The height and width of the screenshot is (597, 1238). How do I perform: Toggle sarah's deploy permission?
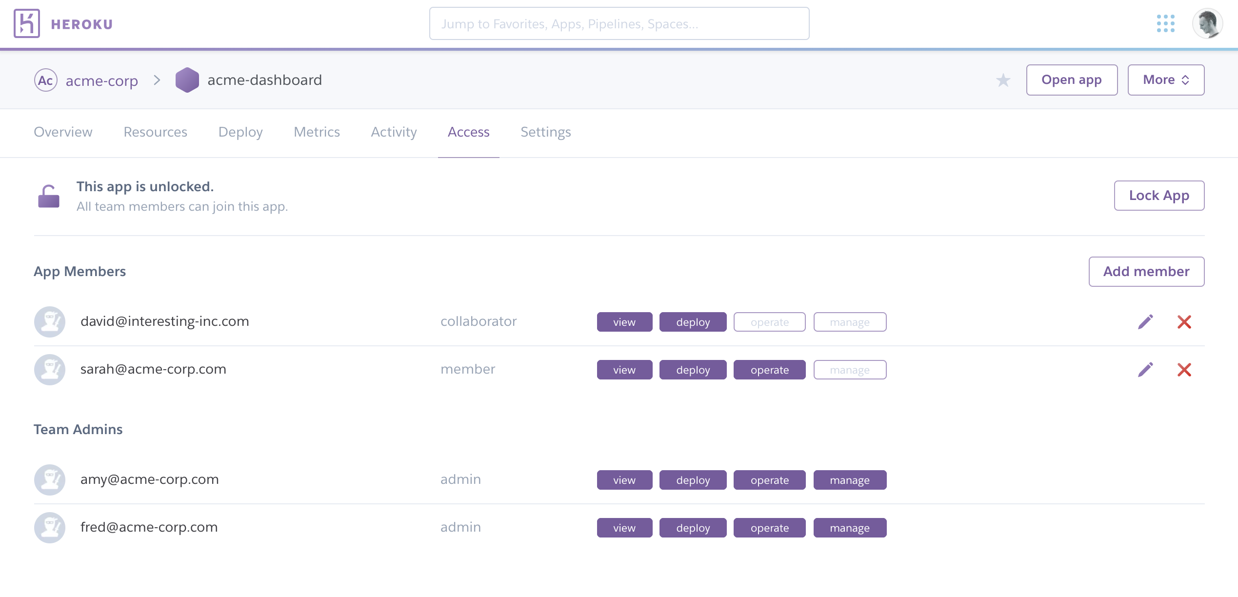click(693, 370)
